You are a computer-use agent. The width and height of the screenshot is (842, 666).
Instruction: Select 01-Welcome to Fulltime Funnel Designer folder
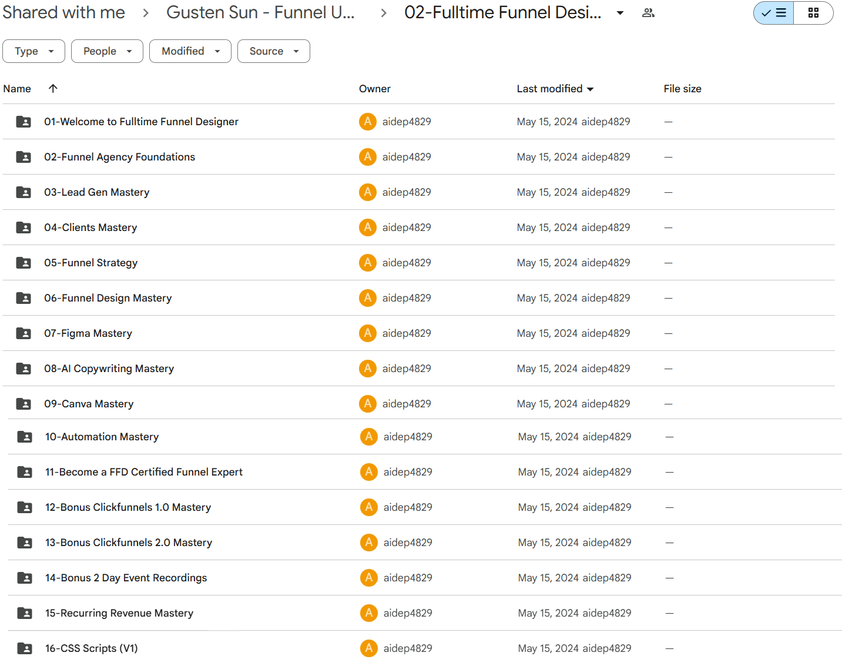point(141,122)
